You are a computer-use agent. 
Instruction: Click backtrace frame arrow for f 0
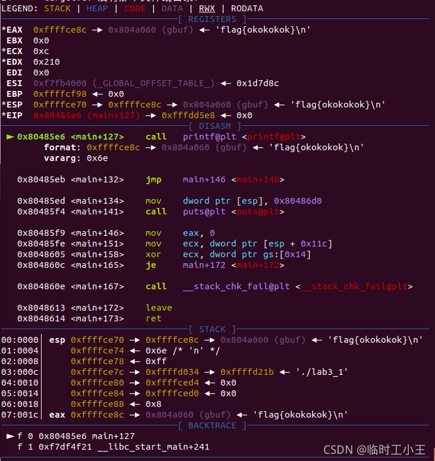tap(10, 436)
